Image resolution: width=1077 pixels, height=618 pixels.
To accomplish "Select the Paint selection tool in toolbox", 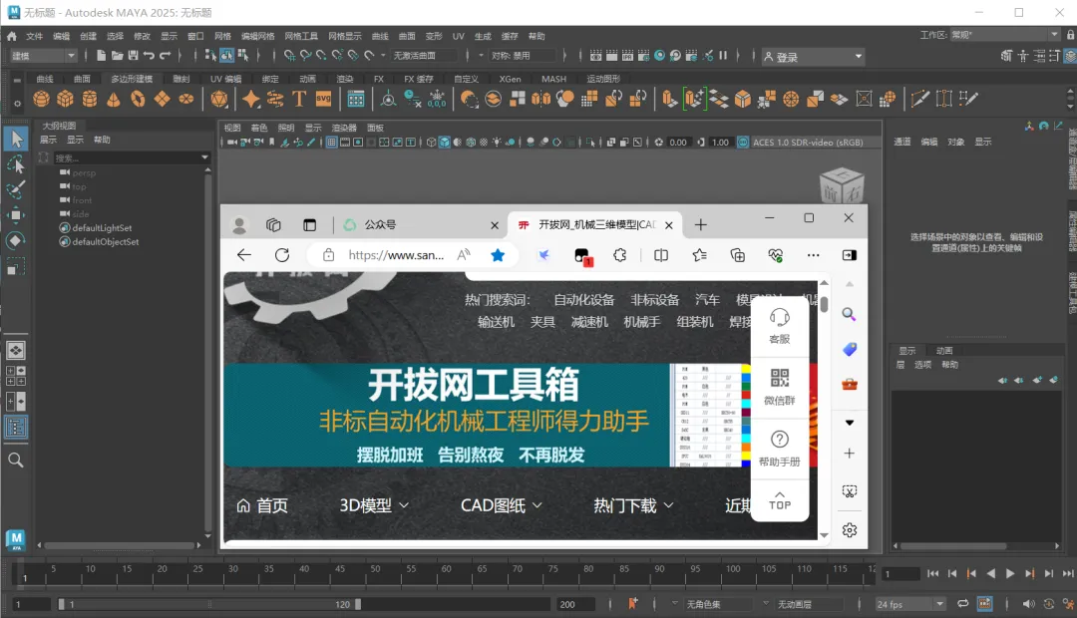I will pyautogui.click(x=16, y=188).
